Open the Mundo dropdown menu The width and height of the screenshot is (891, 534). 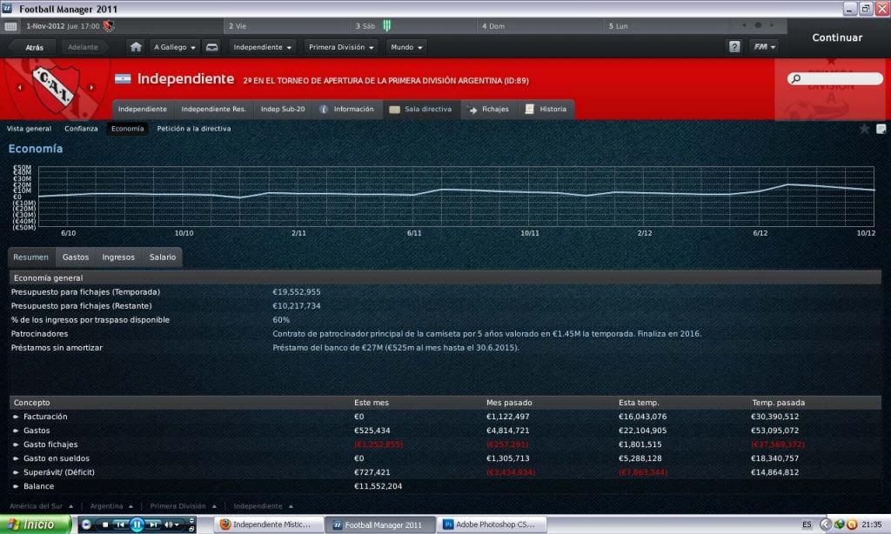[x=406, y=47]
